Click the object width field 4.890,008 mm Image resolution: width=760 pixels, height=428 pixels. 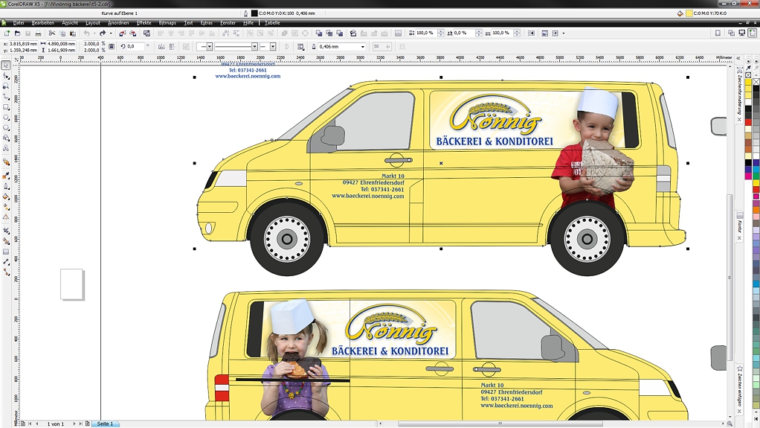pos(61,44)
